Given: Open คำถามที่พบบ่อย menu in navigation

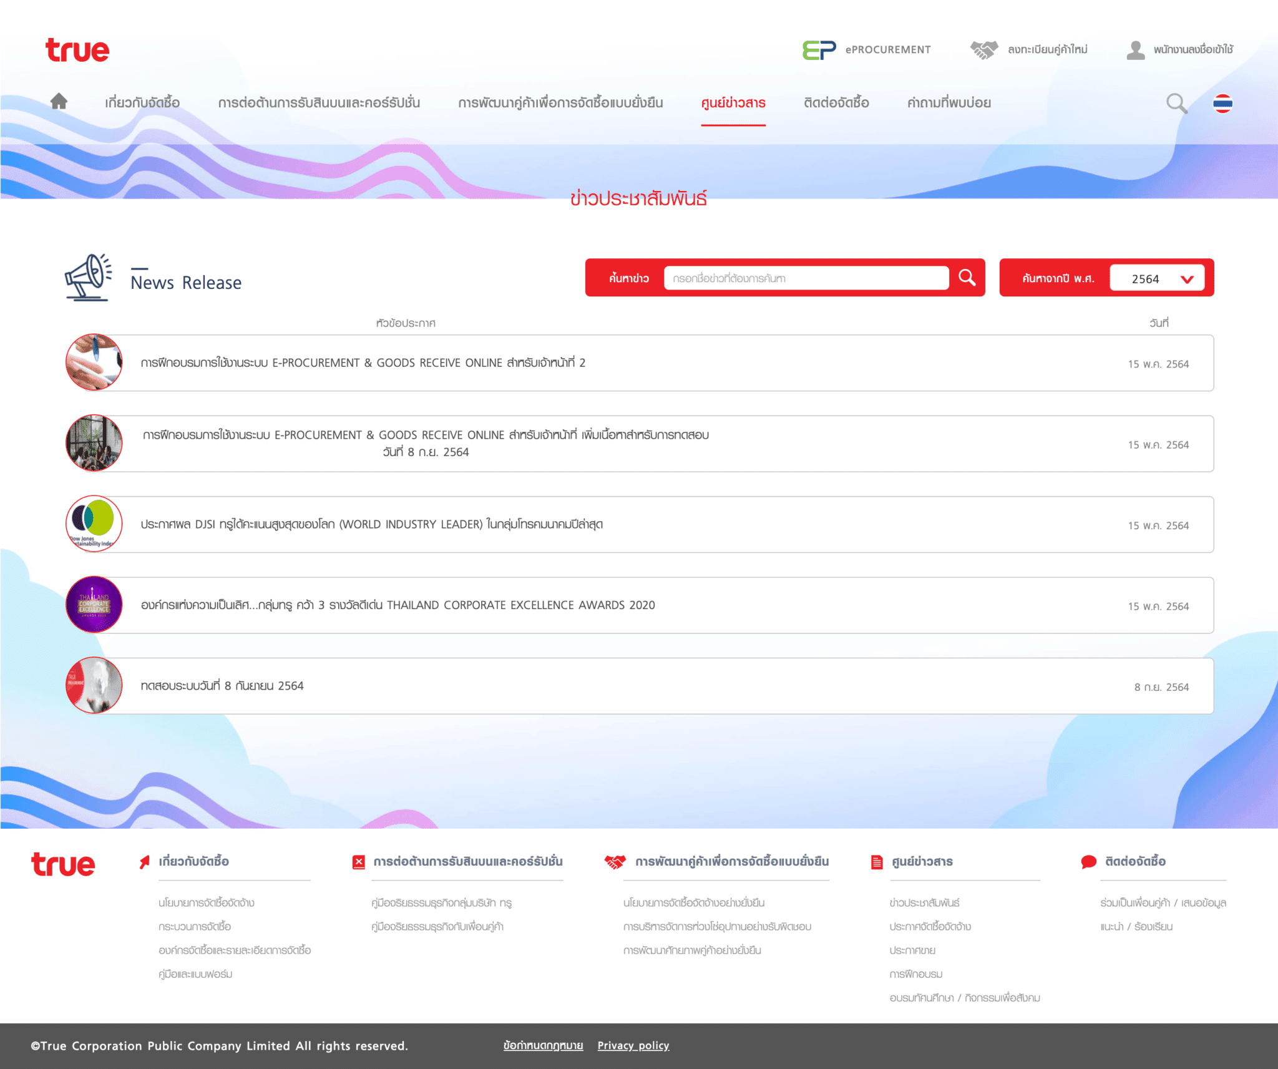Looking at the screenshot, I should tap(949, 103).
